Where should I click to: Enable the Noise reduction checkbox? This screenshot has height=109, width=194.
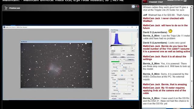pos(124,64)
